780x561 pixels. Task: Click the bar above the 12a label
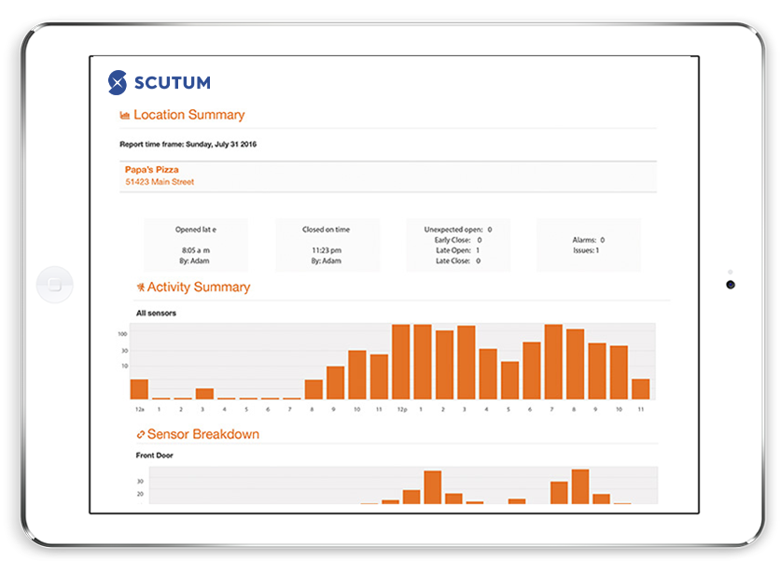(139, 389)
